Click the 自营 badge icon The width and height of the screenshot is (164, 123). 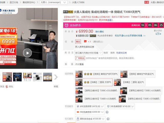[147, 2]
